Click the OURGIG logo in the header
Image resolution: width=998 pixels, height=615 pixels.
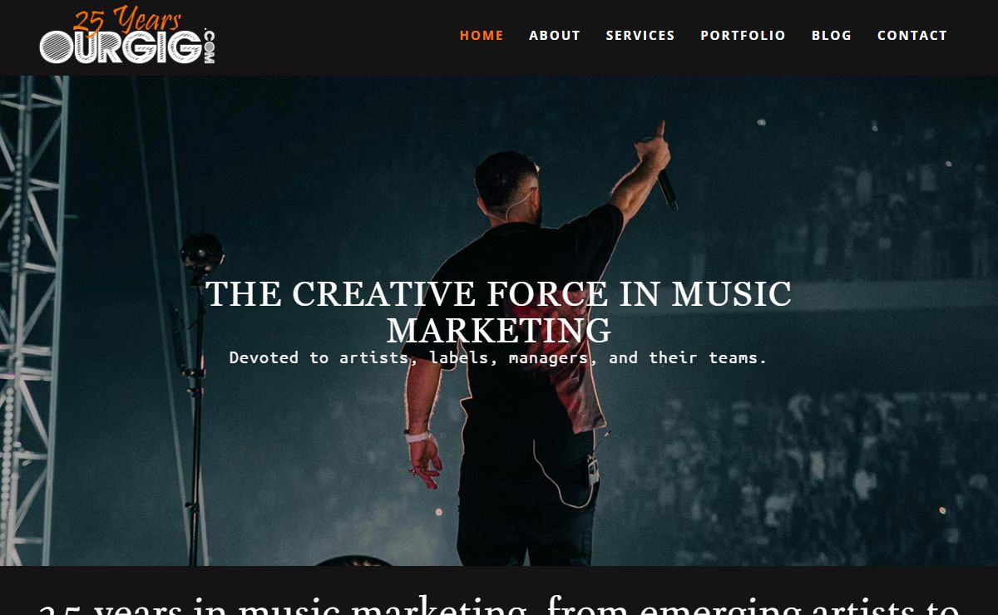(x=127, y=36)
